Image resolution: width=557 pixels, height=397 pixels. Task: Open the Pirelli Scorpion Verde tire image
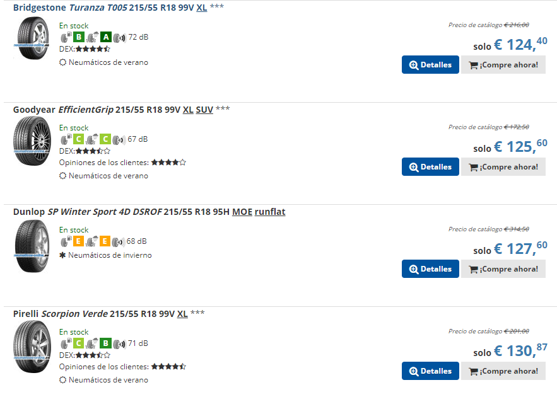32,347
